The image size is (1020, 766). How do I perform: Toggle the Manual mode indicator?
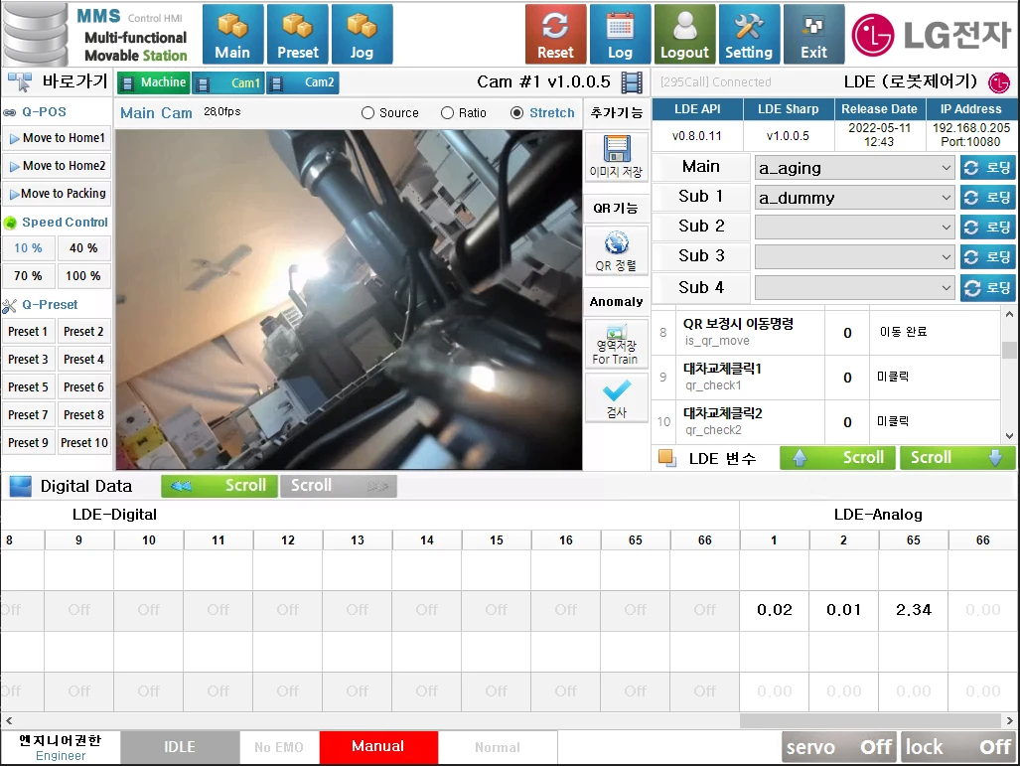pos(378,746)
